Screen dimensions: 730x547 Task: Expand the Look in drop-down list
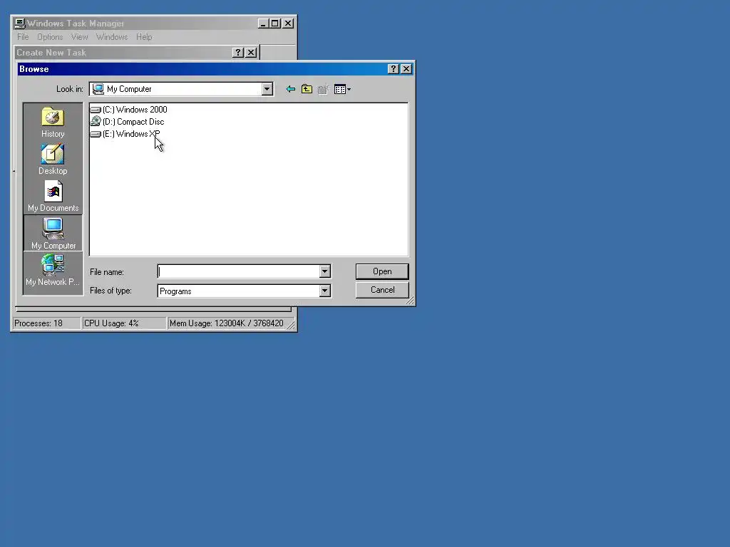pos(267,89)
